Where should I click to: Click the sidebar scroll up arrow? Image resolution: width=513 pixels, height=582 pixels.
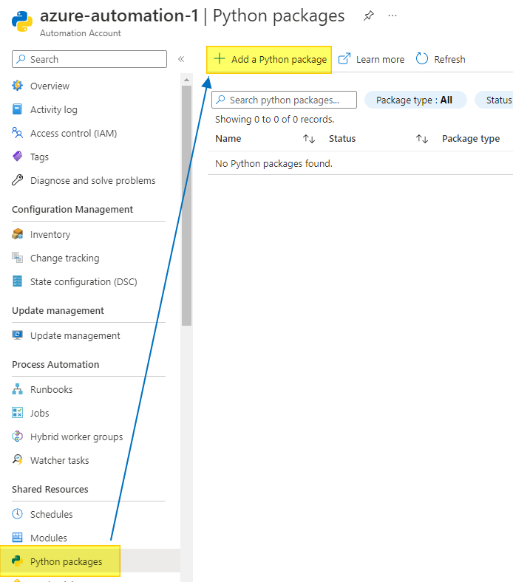pos(186,80)
